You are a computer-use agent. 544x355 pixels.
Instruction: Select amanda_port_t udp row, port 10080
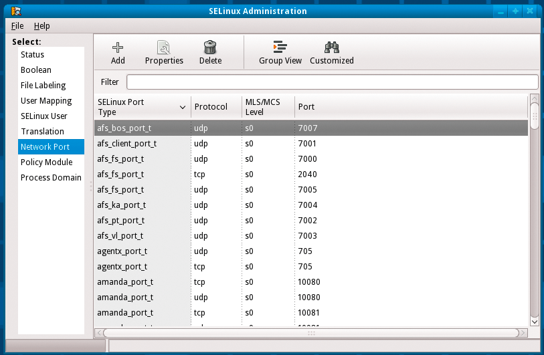pyautogui.click(x=311, y=297)
